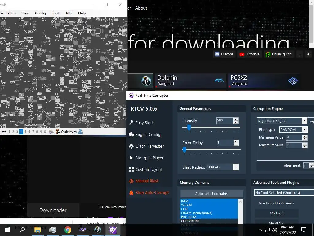Screen dimensions: 314x236
Task: Open Custom Layout grid icon
Action: [131, 169]
